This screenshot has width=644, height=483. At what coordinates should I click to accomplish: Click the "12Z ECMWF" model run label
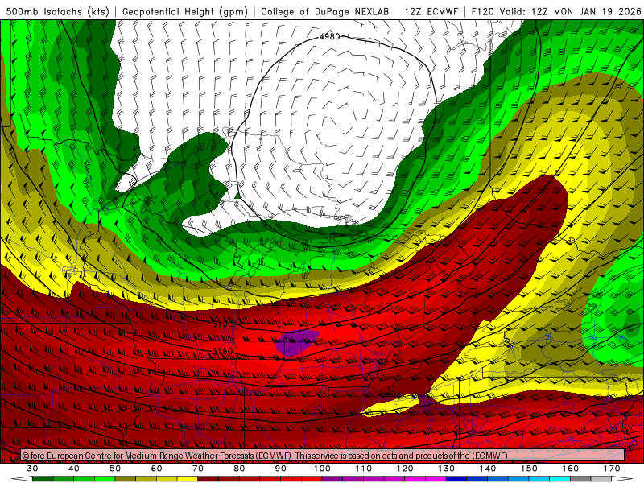click(431, 12)
